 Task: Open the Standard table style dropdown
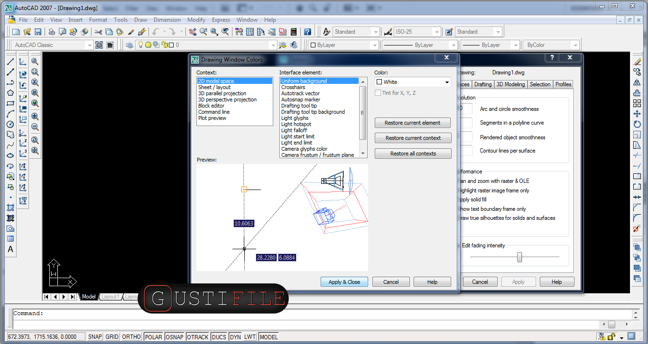point(478,32)
